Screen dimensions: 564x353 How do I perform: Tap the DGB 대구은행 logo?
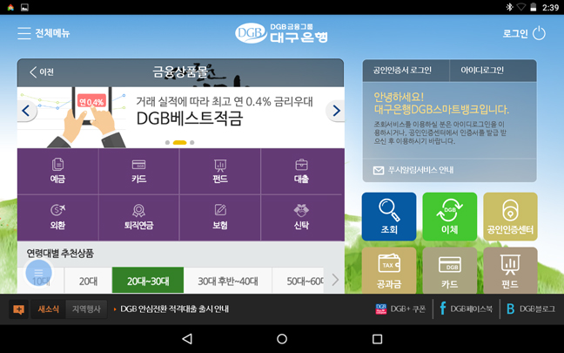[x=281, y=33]
